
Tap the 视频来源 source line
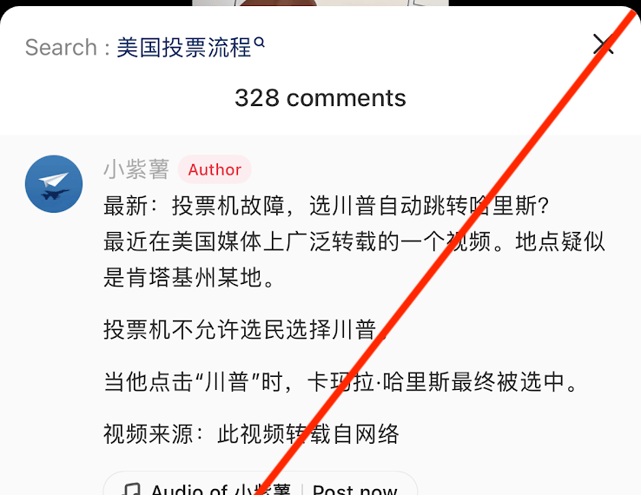coord(251,433)
